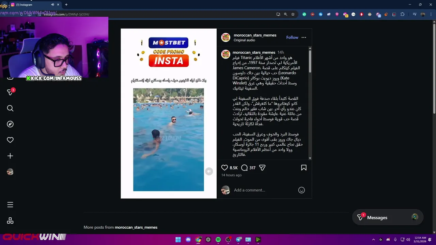Click the Shazam extension icon
This screenshot has height=245, width=436.
tap(321, 14)
